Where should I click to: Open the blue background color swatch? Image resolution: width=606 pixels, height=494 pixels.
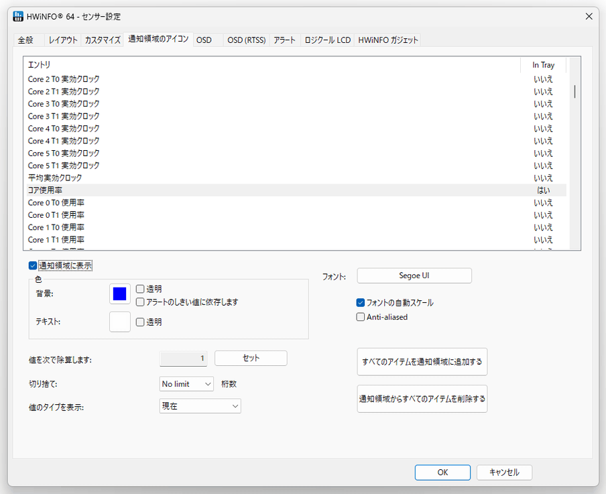pyautogui.click(x=120, y=294)
